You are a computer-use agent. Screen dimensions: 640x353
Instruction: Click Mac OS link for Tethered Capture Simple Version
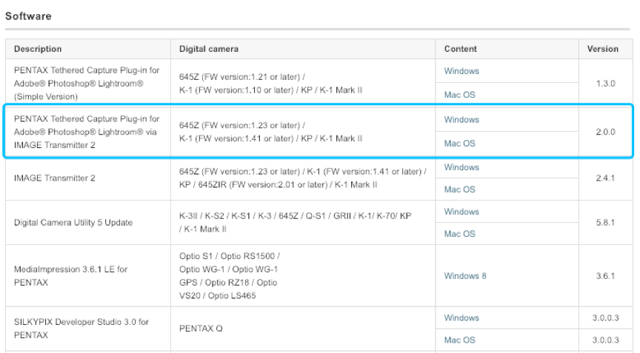[x=459, y=95]
